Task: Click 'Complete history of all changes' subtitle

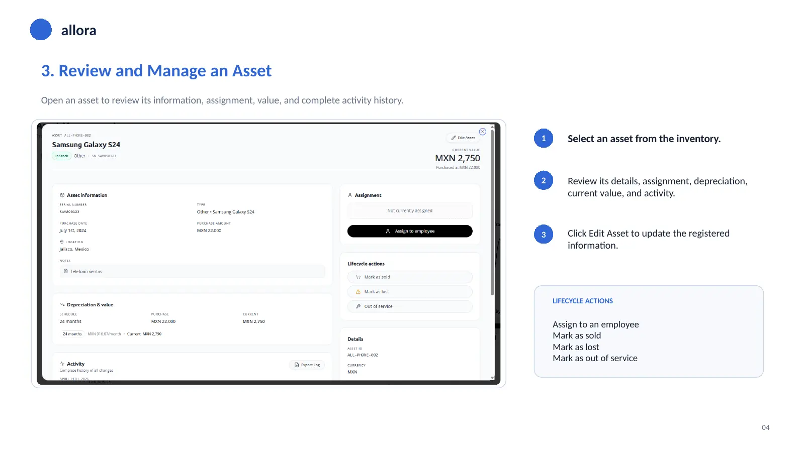Action: coord(86,371)
